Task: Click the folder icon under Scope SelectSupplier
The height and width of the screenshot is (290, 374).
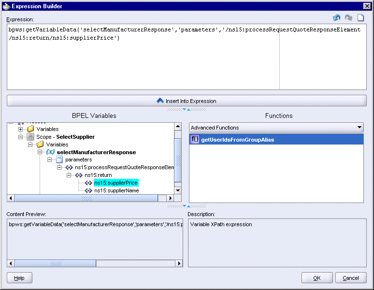Action: pyautogui.click(x=40, y=145)
